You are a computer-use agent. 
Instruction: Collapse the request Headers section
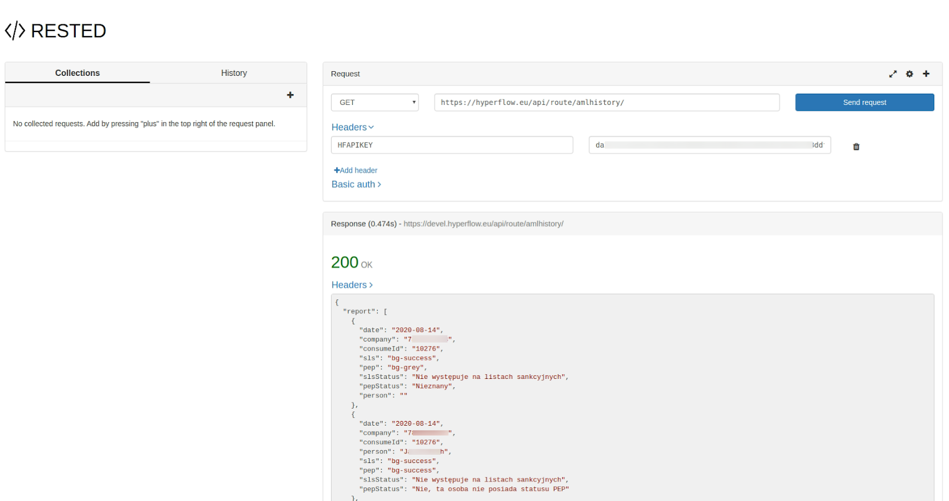[x=352, y=127]
